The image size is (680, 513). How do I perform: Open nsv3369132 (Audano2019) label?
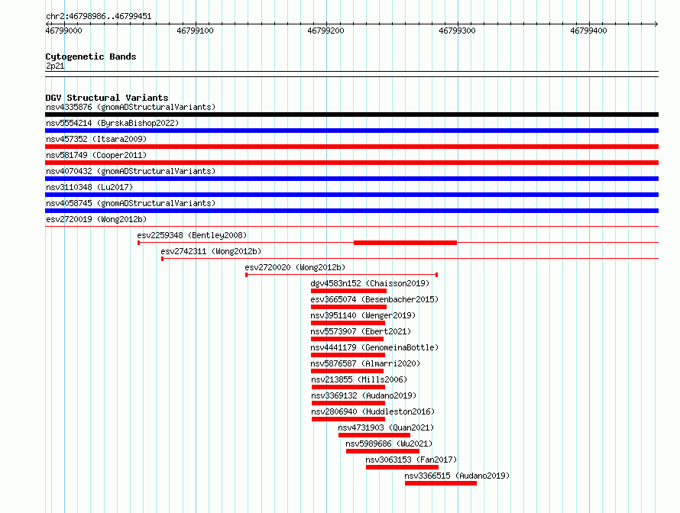click(364, 395)
